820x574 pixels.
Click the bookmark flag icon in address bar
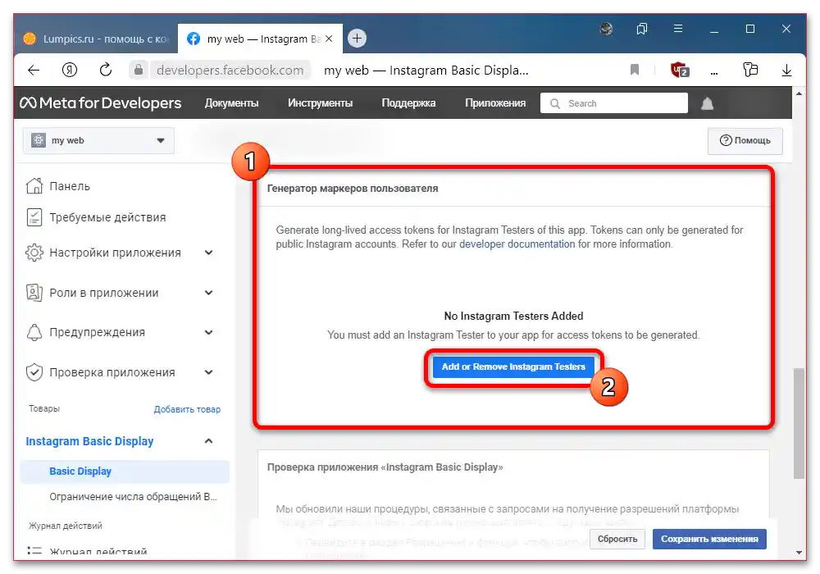634,70
